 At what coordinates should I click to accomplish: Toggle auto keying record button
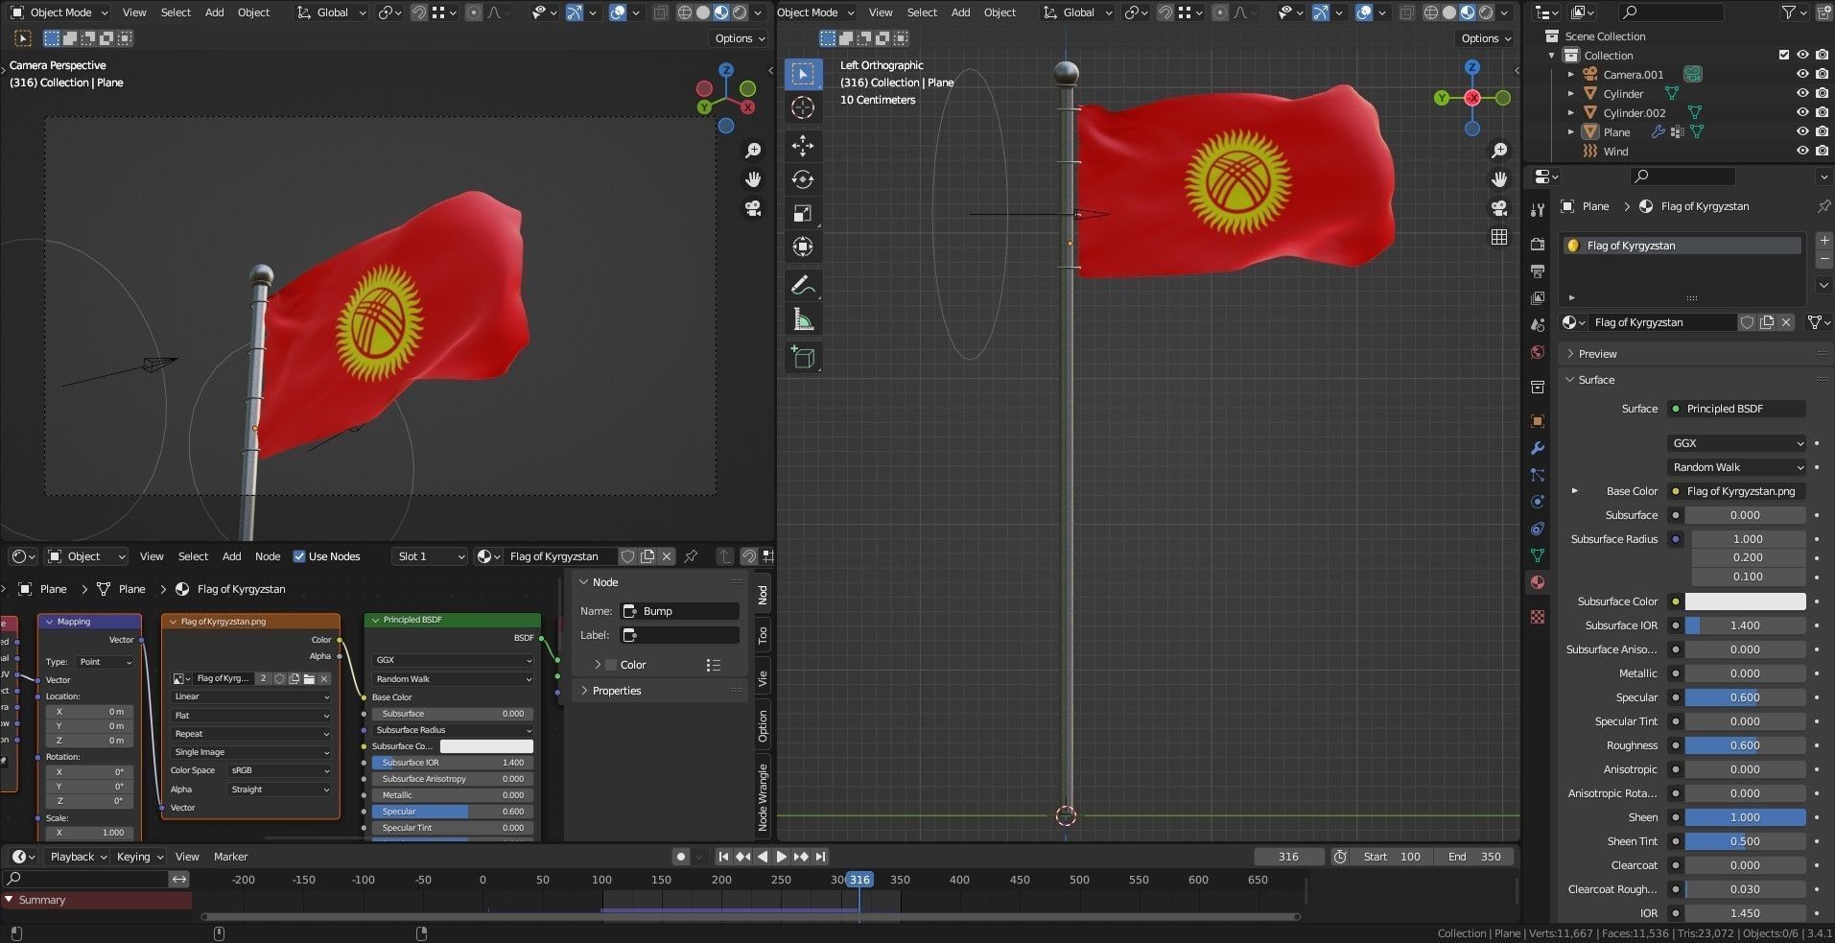point(680,857)
